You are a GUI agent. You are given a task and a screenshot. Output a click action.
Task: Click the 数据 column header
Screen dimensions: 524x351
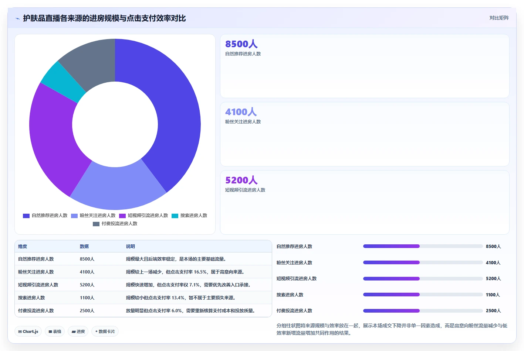[84, 247]
